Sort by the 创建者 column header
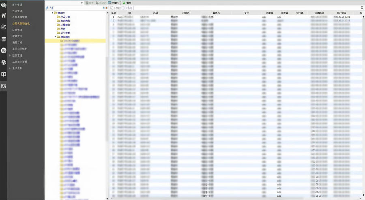365x200 pixels. tap(269, 13)
